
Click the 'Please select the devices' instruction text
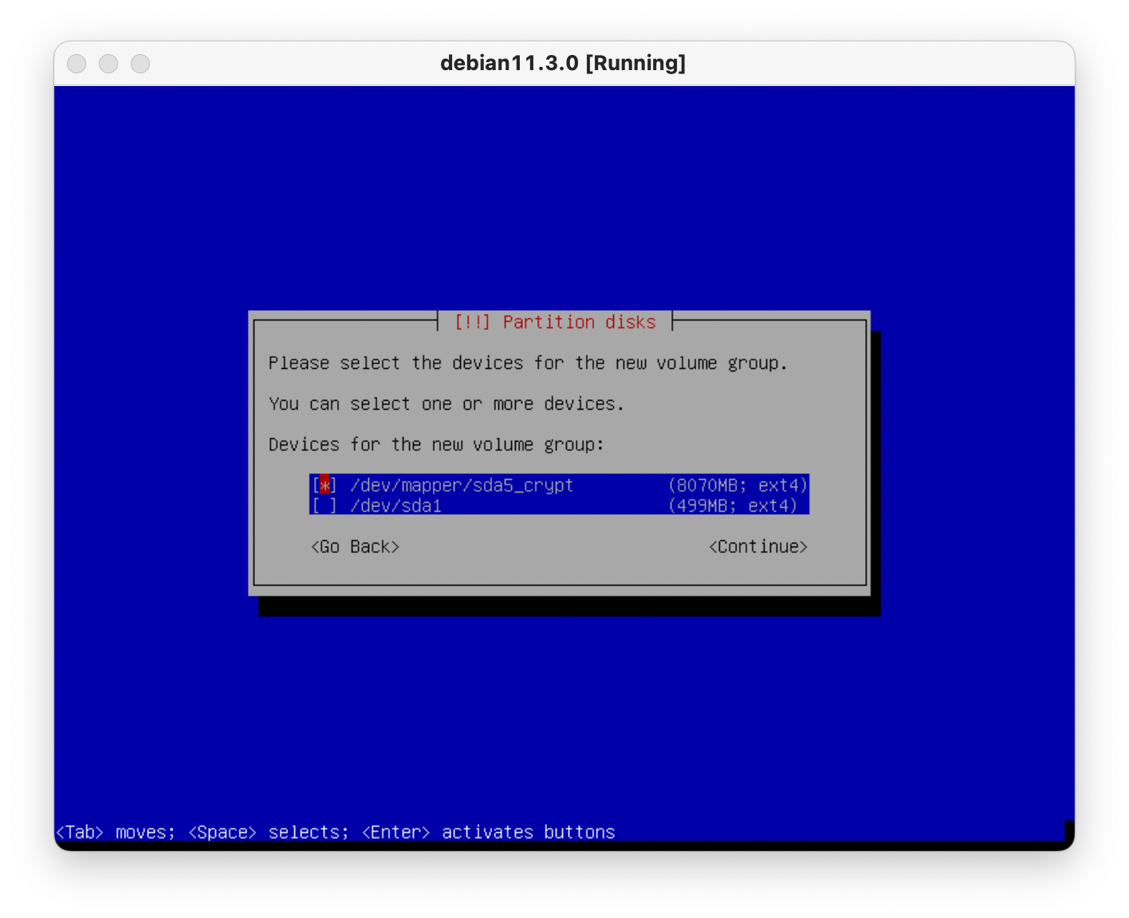coord(527,363)
